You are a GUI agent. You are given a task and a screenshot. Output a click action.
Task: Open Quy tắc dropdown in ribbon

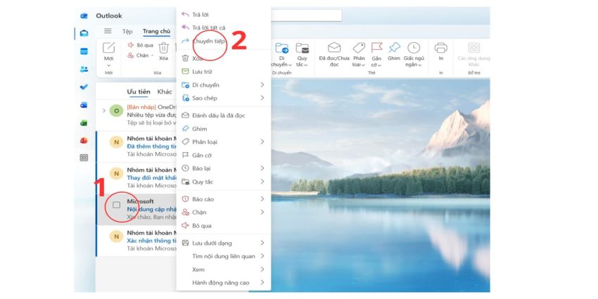pyautogui.click(x=303, y=54)
